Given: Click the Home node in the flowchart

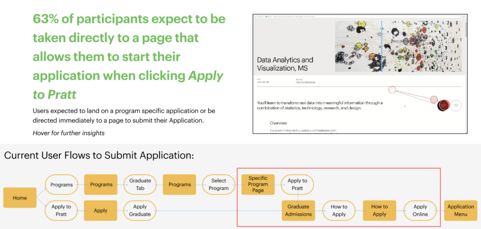Looking at the screenshot, I should pyautogui.click(x=20, y=198).
